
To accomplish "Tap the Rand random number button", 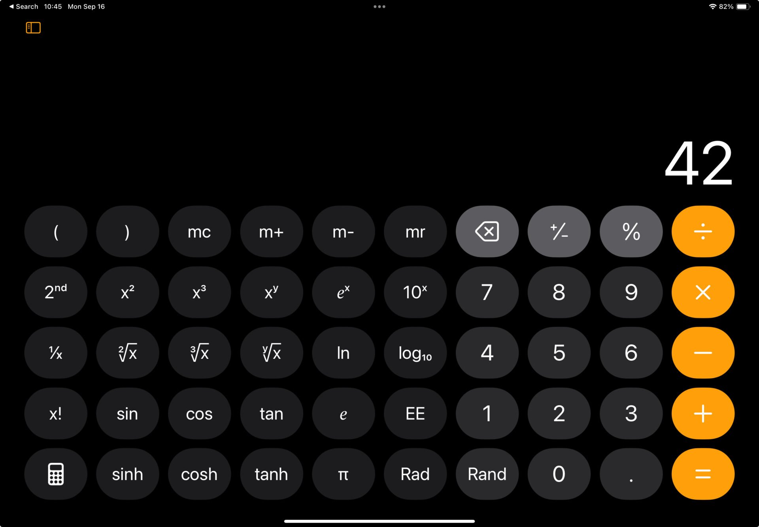I will pyautogui.click(x=487, y=473).
